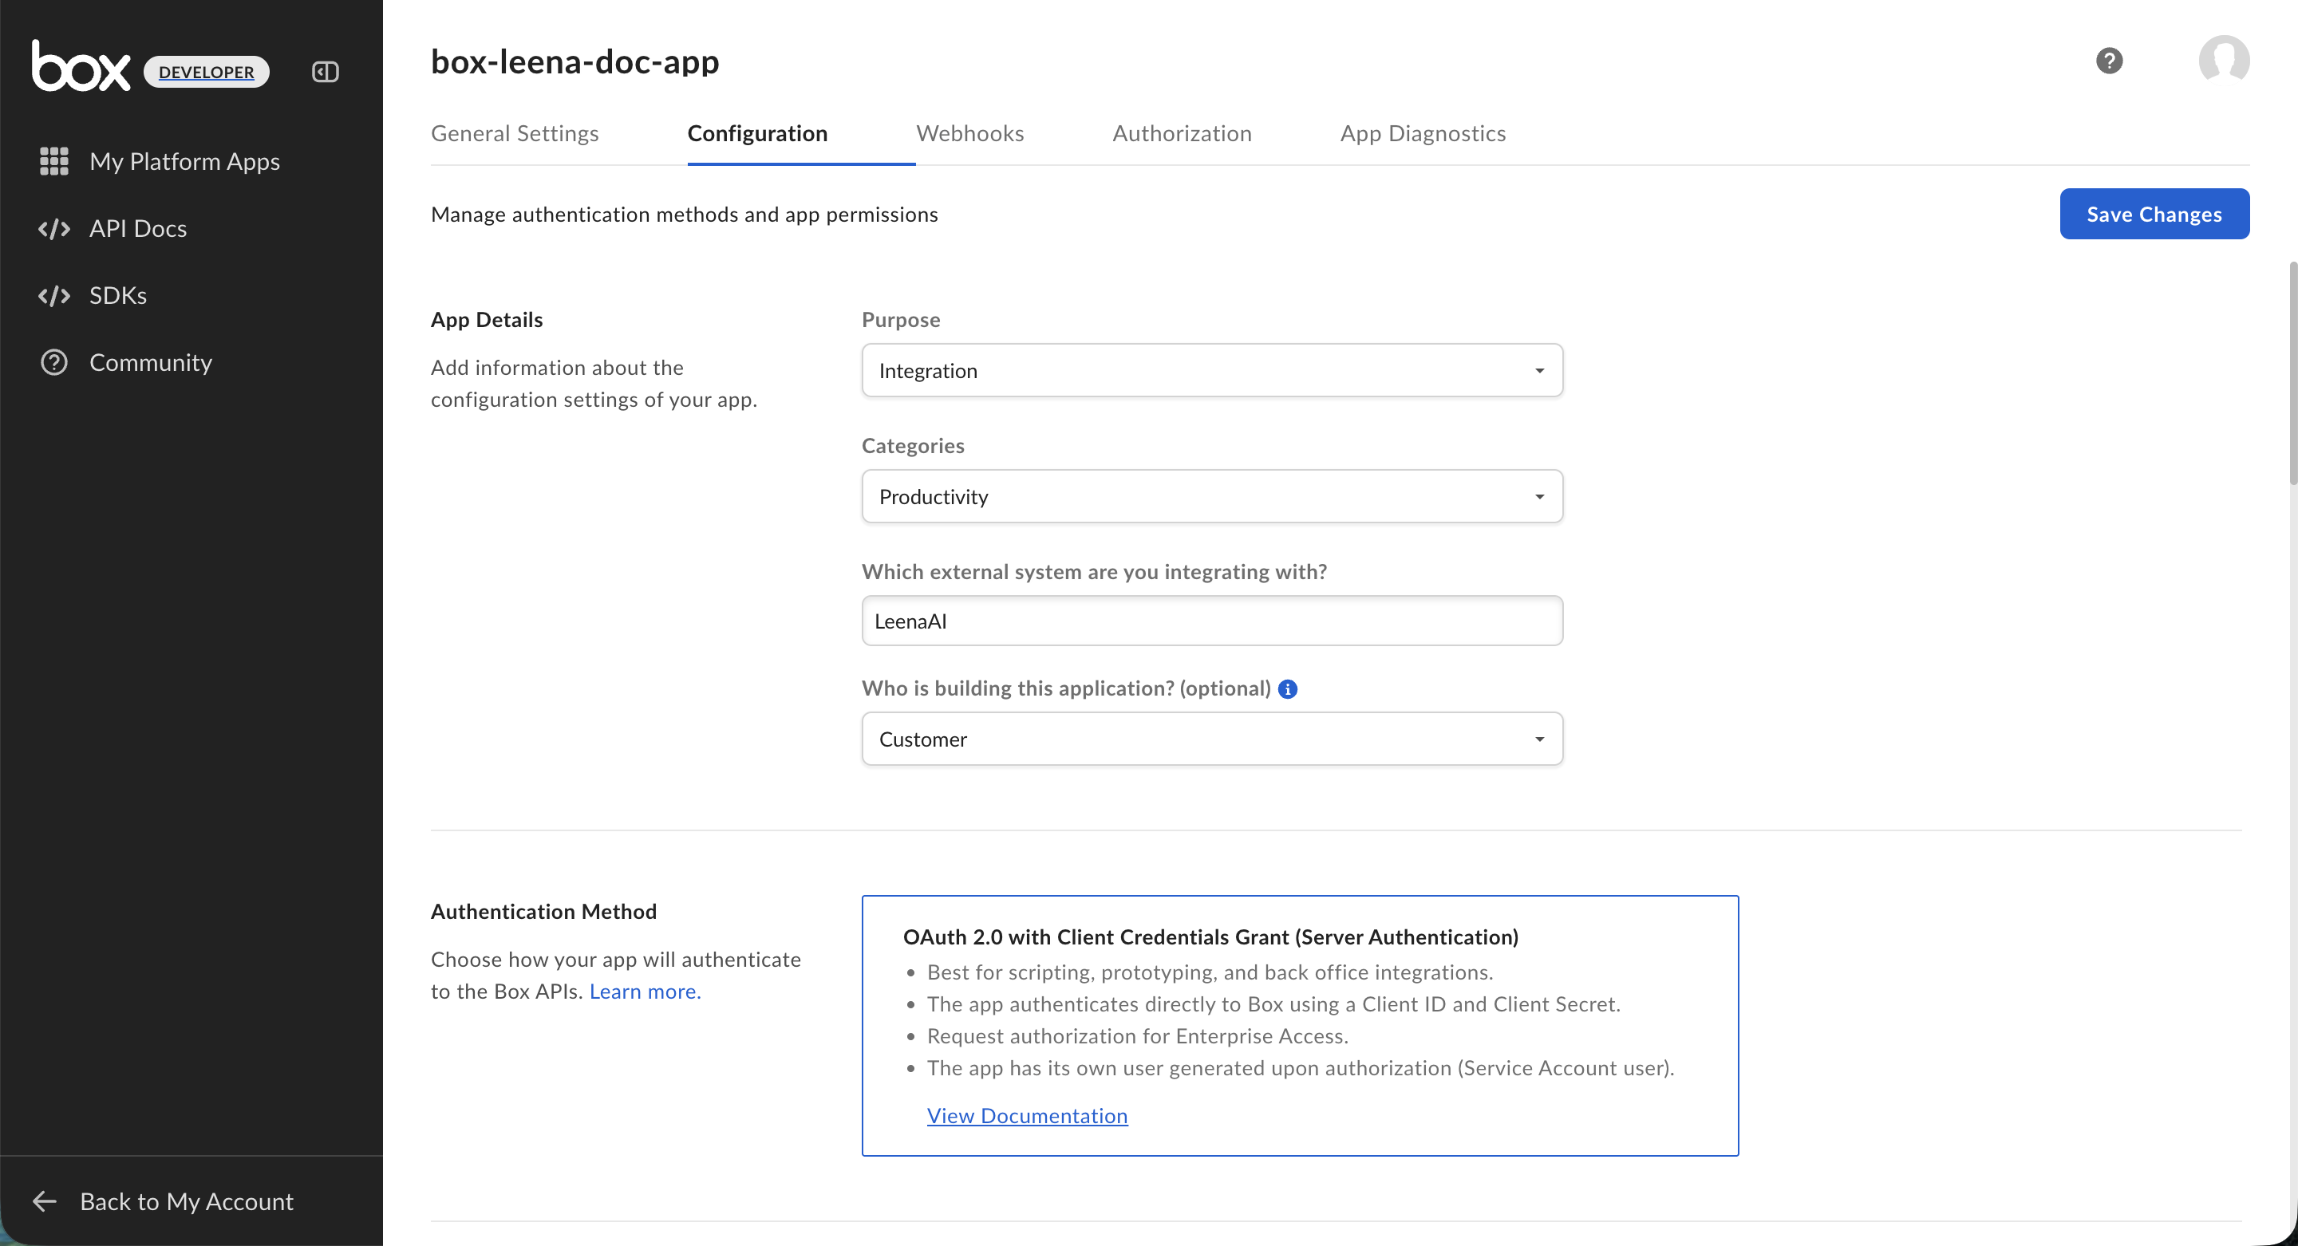This screenshot has width=2298, height=1246.
Task: Click the Learn more link
Action: point(644,992)
